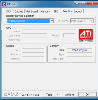Go to the Mainboard tab

(x=32, y=11)
